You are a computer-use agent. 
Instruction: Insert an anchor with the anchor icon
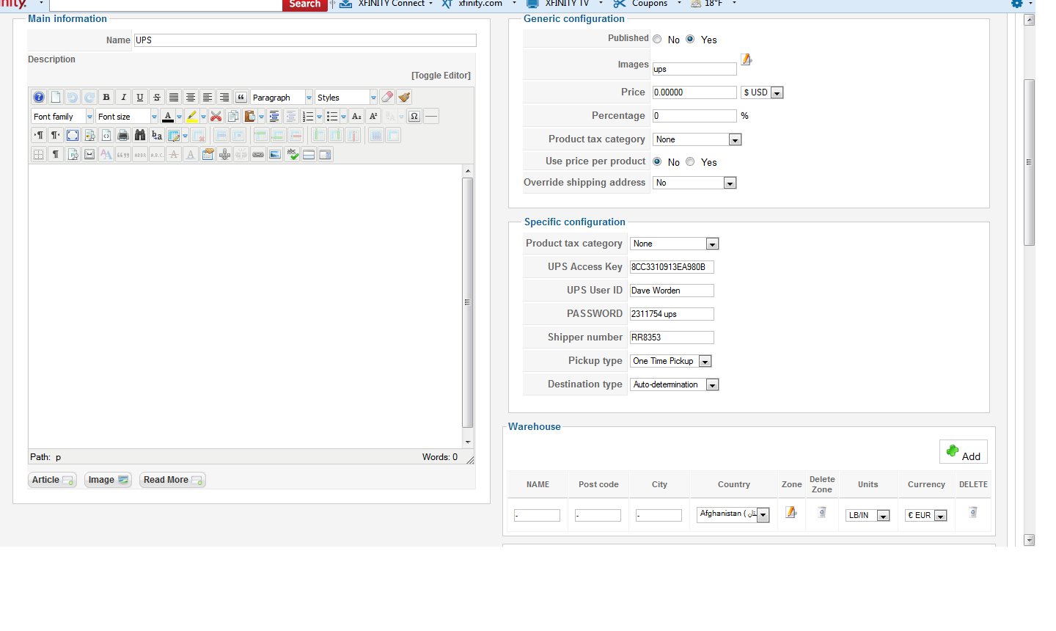224,154
